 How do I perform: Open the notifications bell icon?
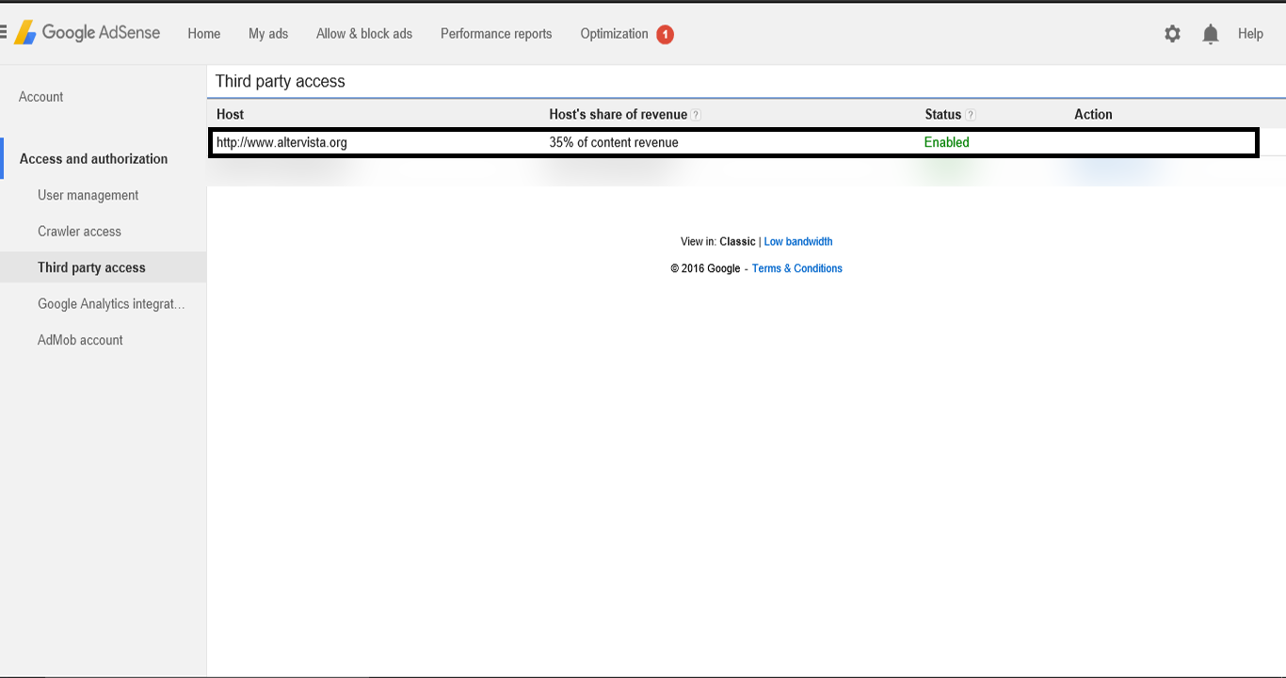tap(1211, 34)
